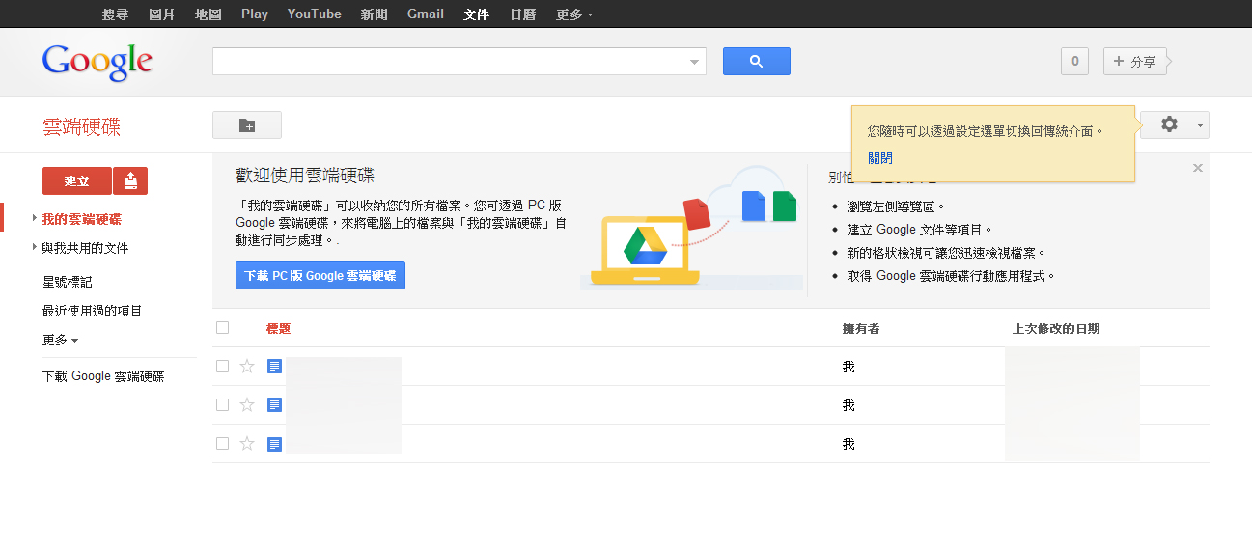
Task: Open YouTube in the top bar
Action: pyautogui.click(x=315, y=14)
